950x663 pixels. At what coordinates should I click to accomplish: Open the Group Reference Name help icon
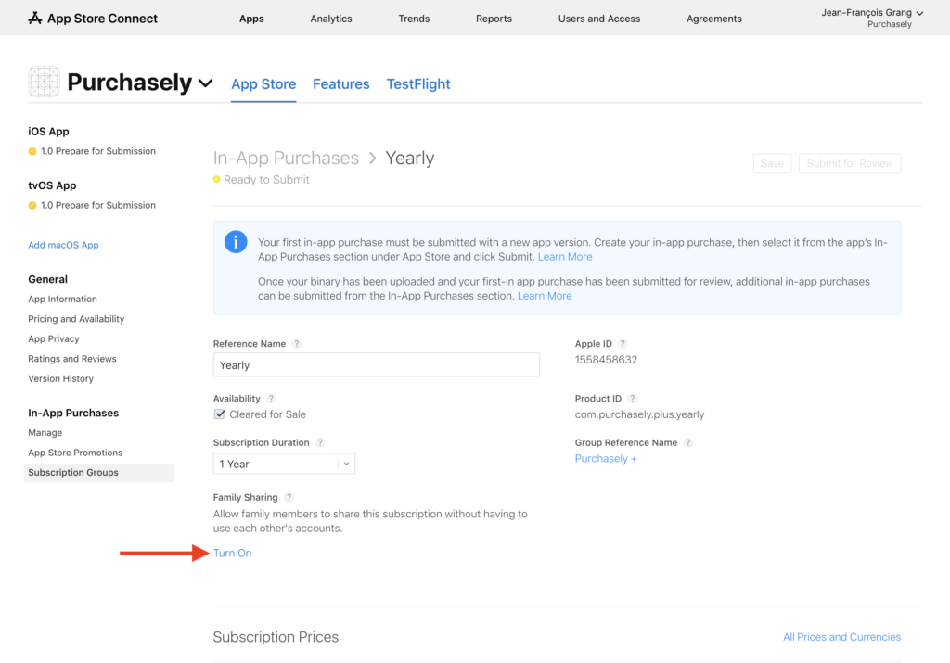click(x=687, y=442)
